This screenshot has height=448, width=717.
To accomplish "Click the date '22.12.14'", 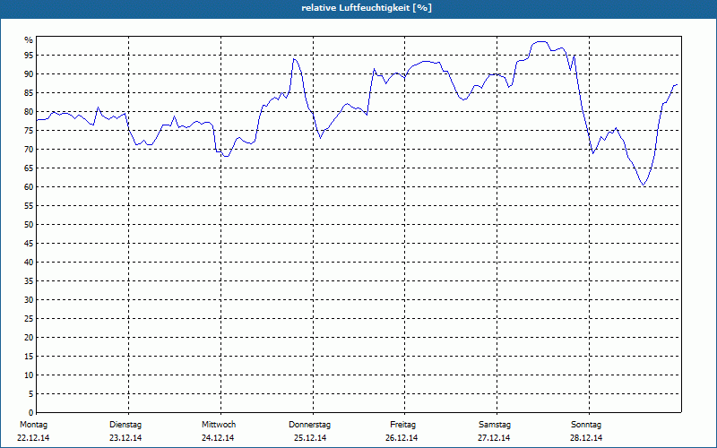I will pyautogui.click(x=33, y=438).
